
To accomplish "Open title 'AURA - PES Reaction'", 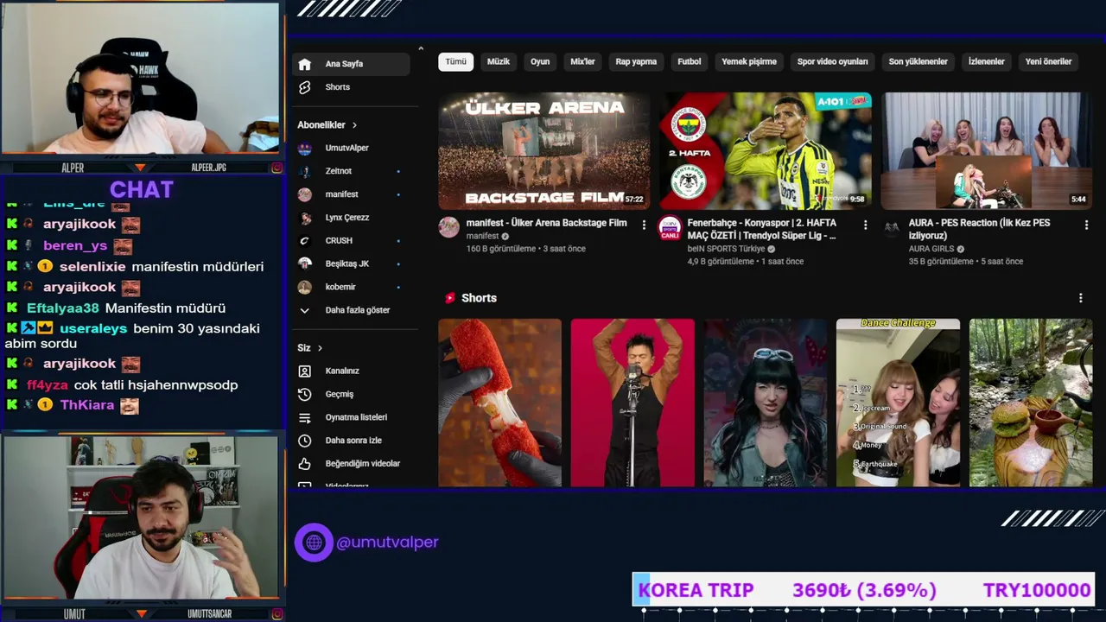I will point(980,229).
